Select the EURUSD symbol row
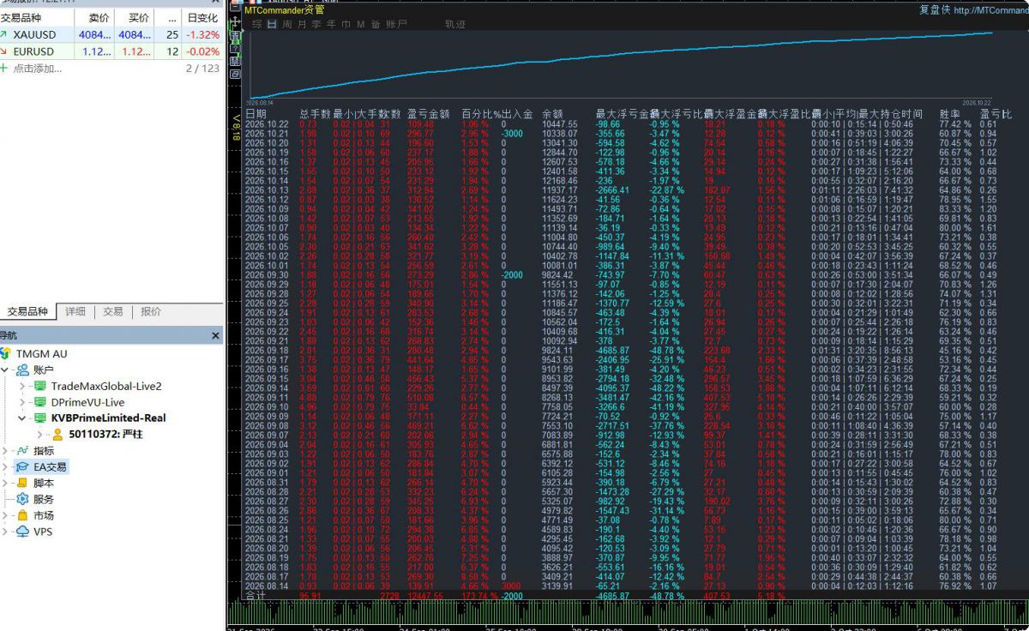 tap(111, 51)
